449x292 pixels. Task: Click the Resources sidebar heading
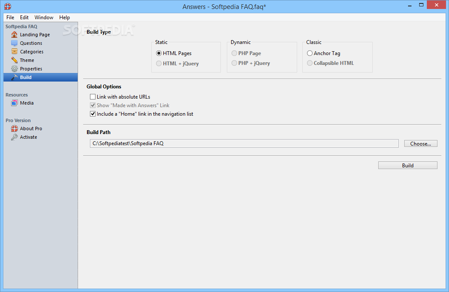[x=17, y=95]
